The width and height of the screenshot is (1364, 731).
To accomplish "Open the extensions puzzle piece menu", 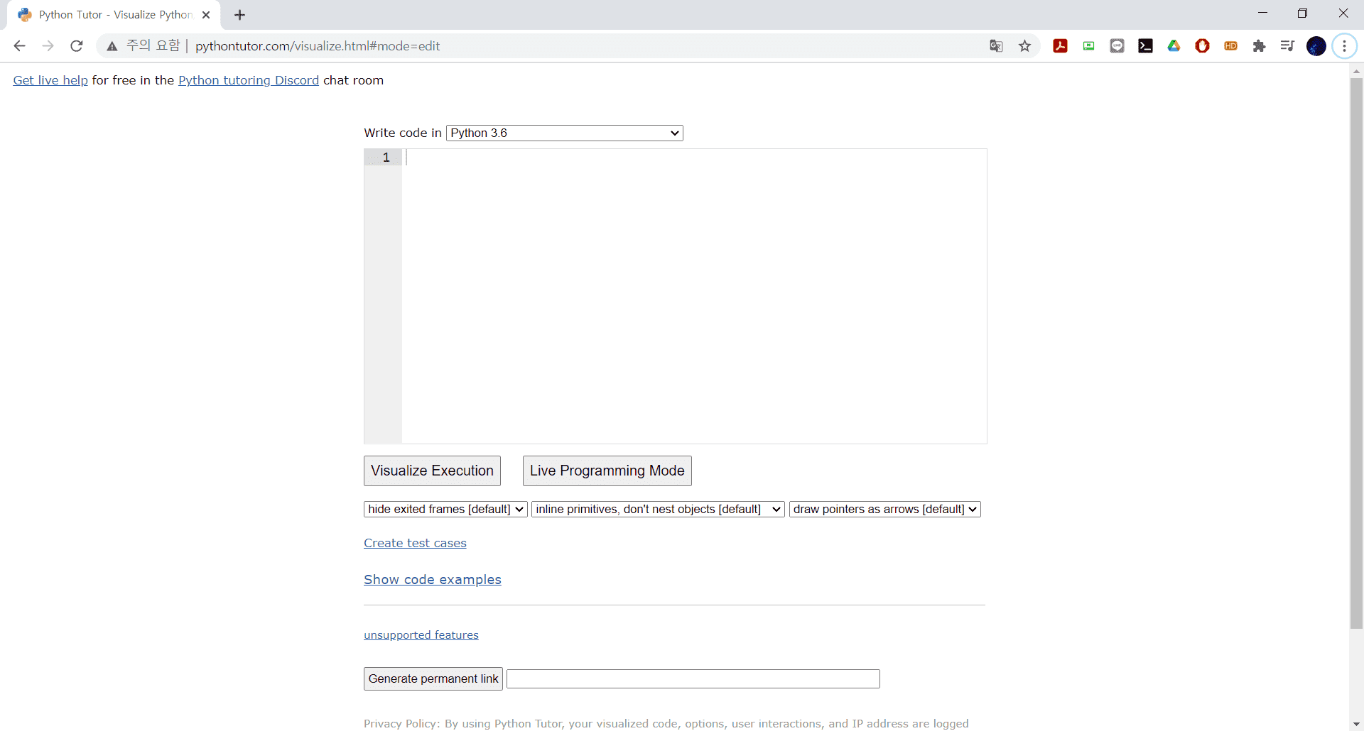I will point(1259,46).
